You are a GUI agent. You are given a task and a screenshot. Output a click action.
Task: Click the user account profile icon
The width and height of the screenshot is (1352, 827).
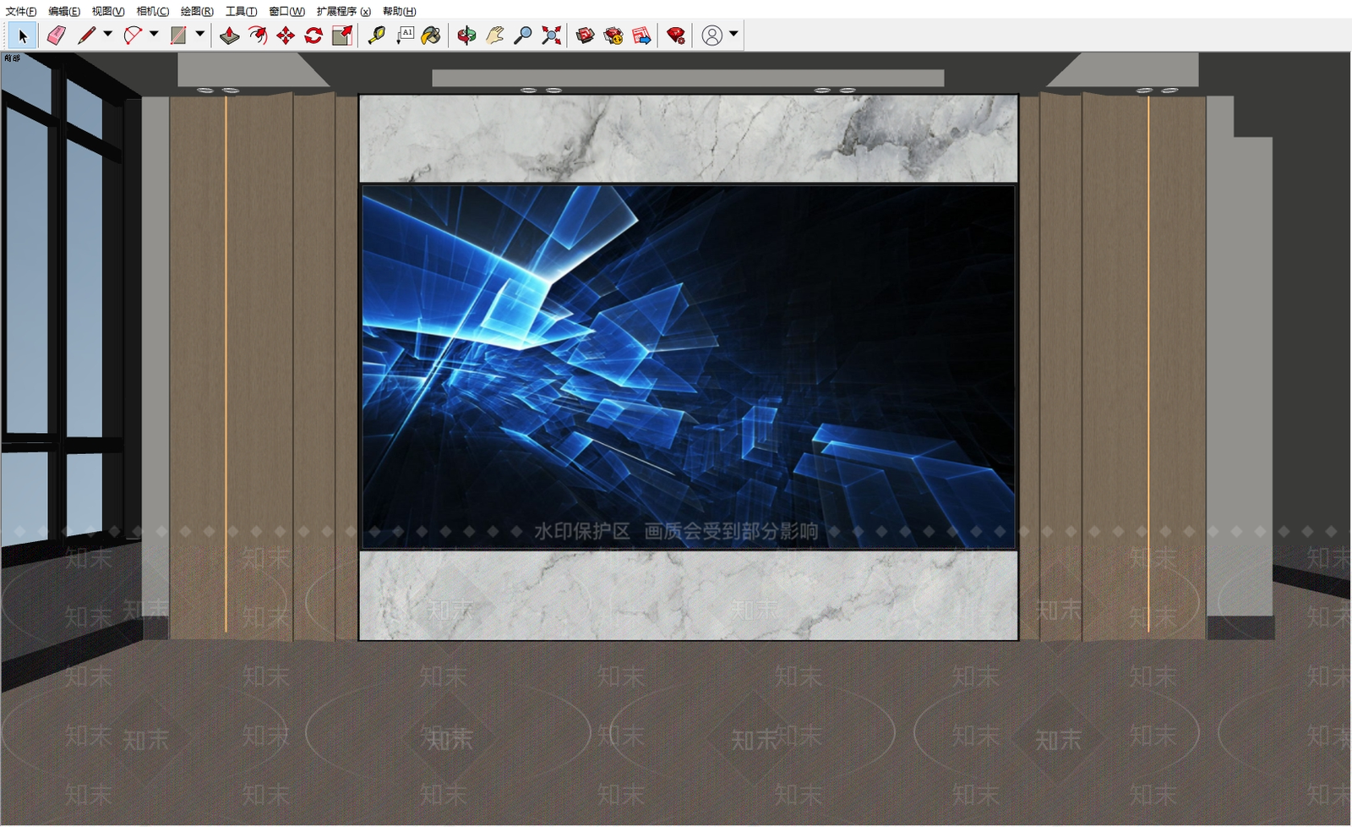coord(712,36)
